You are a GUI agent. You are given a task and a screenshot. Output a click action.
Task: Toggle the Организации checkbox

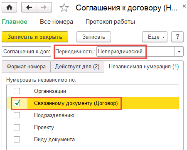click(x=17, y=91)
